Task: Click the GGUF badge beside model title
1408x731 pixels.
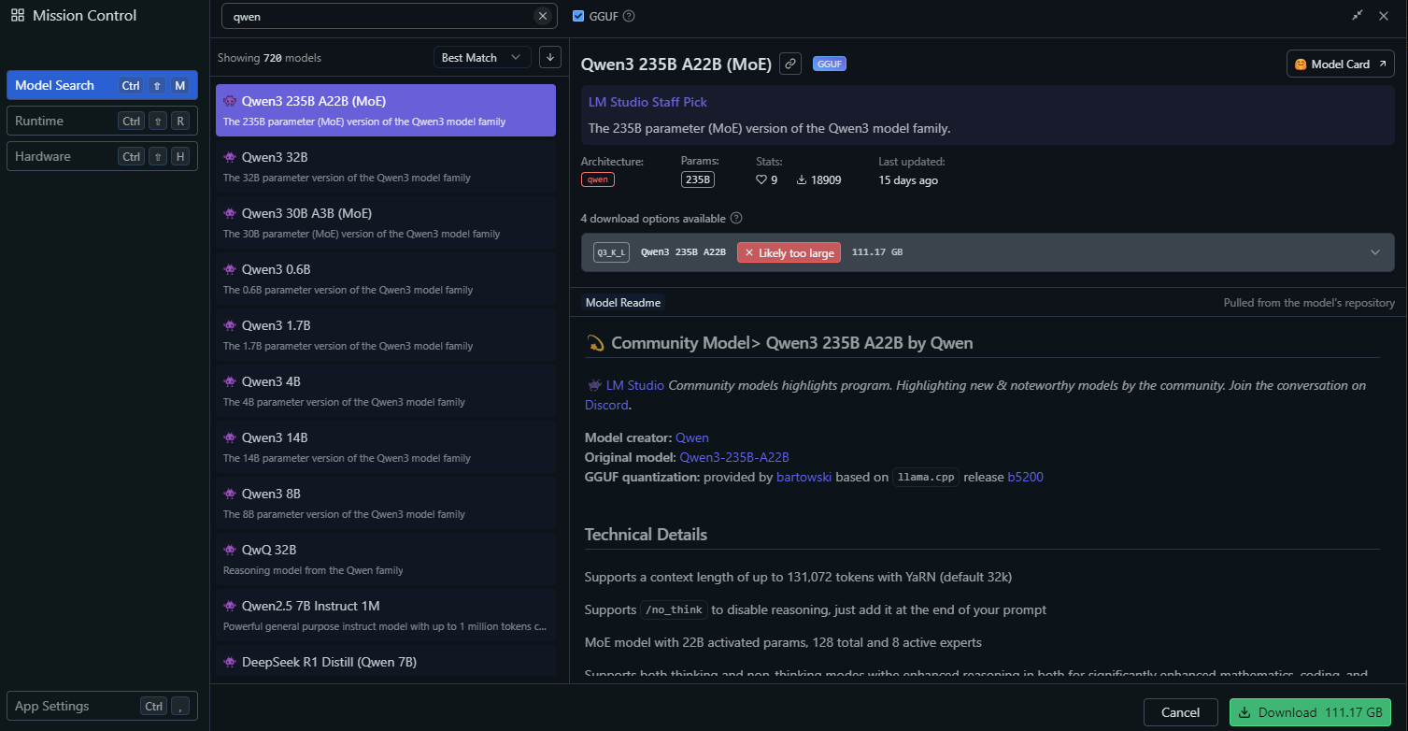Action: pyautogui.click(x=830, y=64)
